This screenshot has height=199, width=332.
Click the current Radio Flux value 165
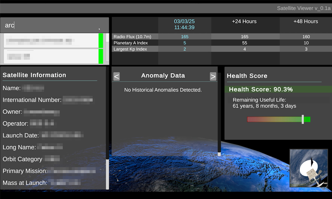185,36
